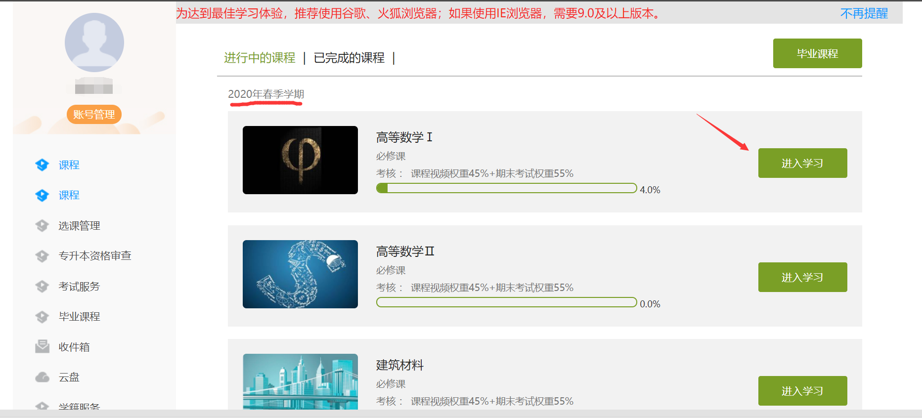Click the first blue 课程 sidebar icon
This screenshot has height=418, width=922.
[42, 165]
